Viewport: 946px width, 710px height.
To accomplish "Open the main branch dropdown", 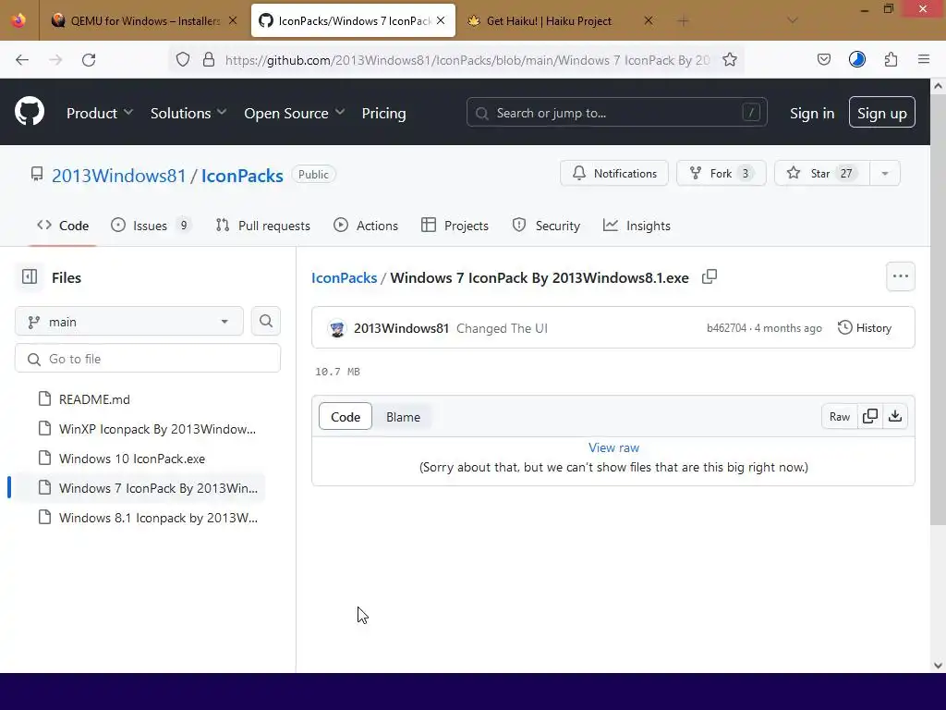I will [129, 321].
